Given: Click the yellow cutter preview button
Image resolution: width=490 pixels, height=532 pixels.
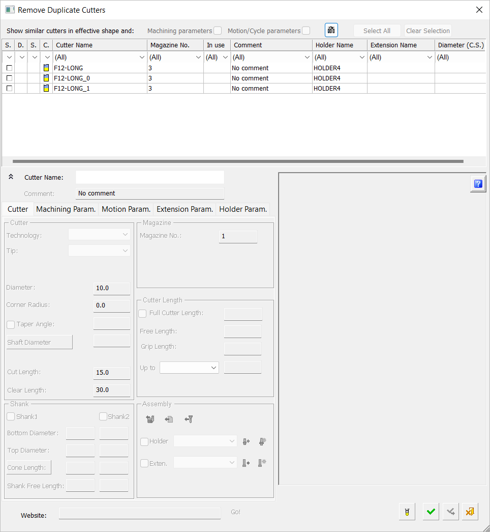Looking at the screenshot, I should pos(407,512).
